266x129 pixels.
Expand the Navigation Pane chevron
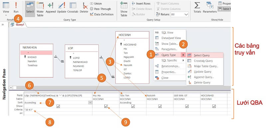tap(3, 25)
